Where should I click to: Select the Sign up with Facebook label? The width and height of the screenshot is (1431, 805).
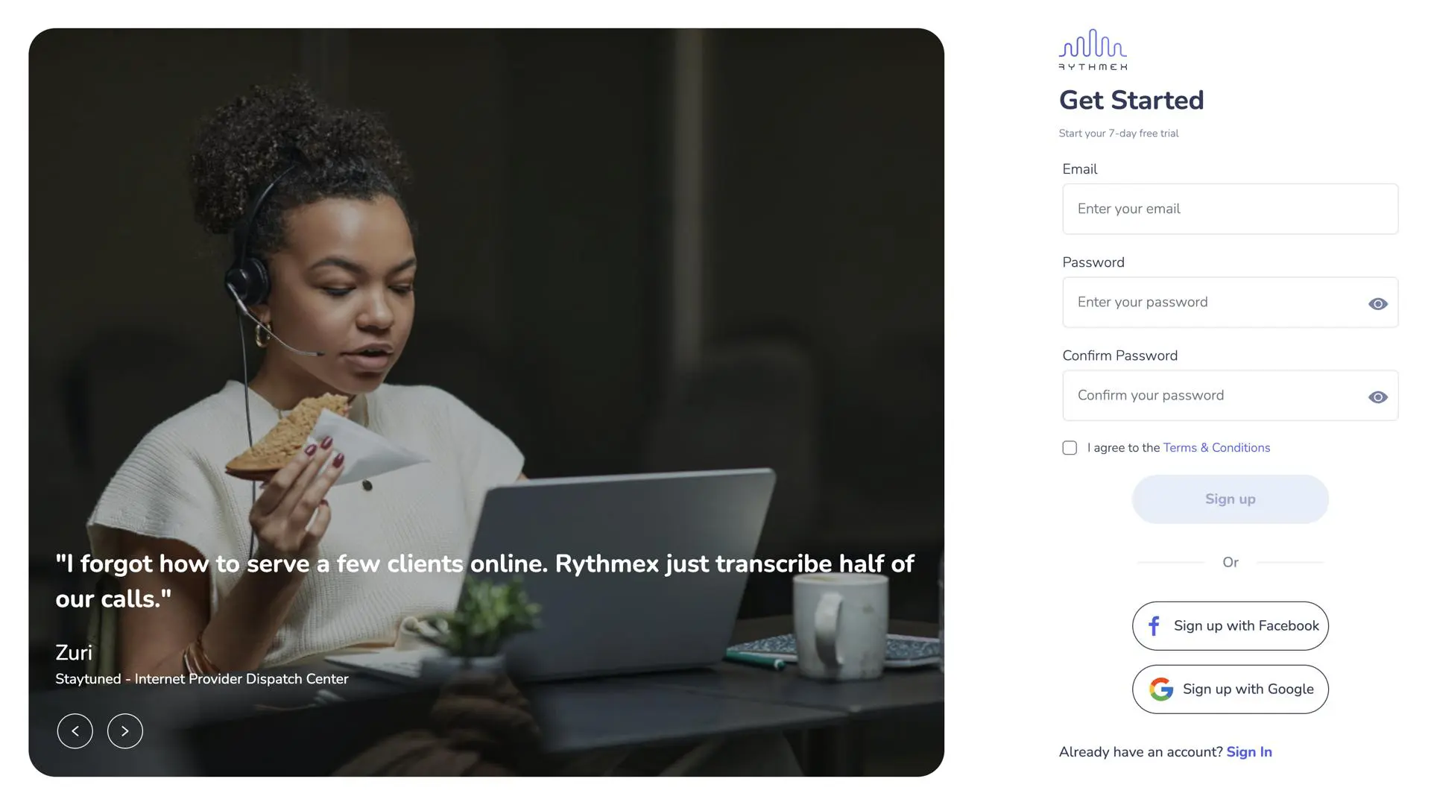[x=1246, y=626]
